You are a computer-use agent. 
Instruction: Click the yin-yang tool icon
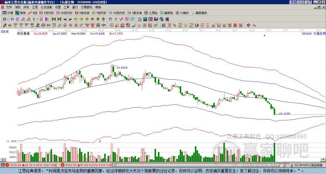point(249,25)
